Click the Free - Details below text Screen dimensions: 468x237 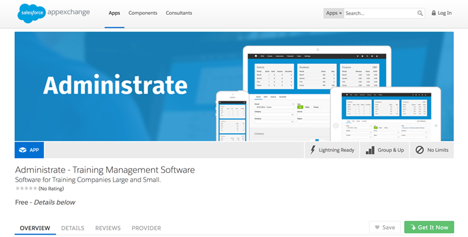(45, 202)
